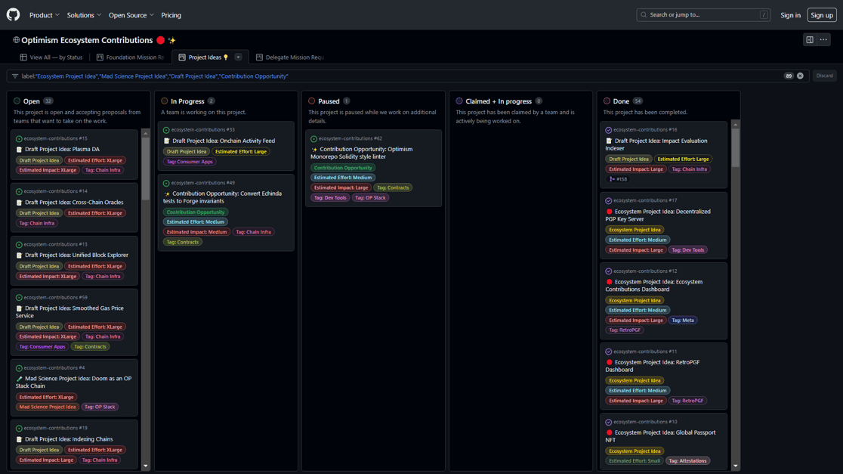Click board icon on Project Ideas tab
Viewport: 843px width, 474px height.
tap(182, 57)
